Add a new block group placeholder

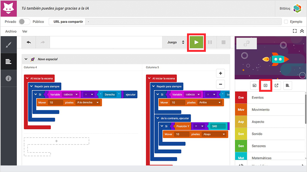click(56, 141)
